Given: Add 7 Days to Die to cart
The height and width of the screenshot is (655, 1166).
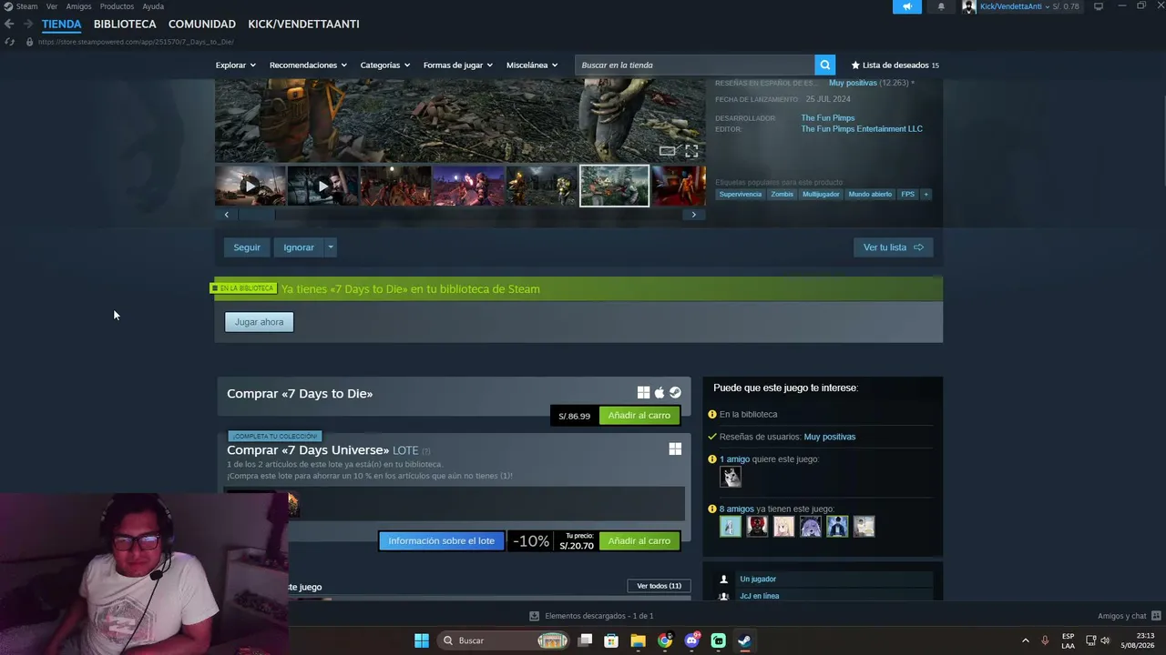Looking at the screenshot, I should point(639,416).
